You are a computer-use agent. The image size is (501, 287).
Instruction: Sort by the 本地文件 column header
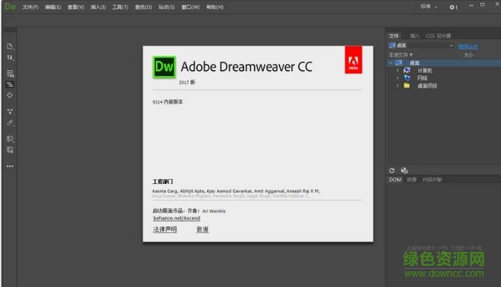401,55
